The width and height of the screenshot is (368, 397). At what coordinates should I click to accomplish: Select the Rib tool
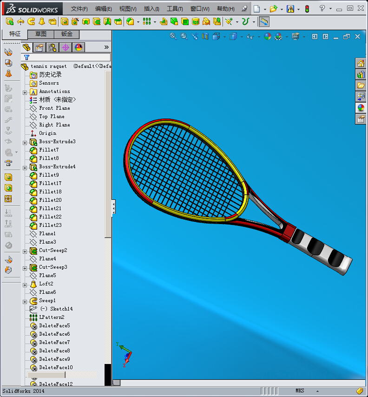point(164,21)
